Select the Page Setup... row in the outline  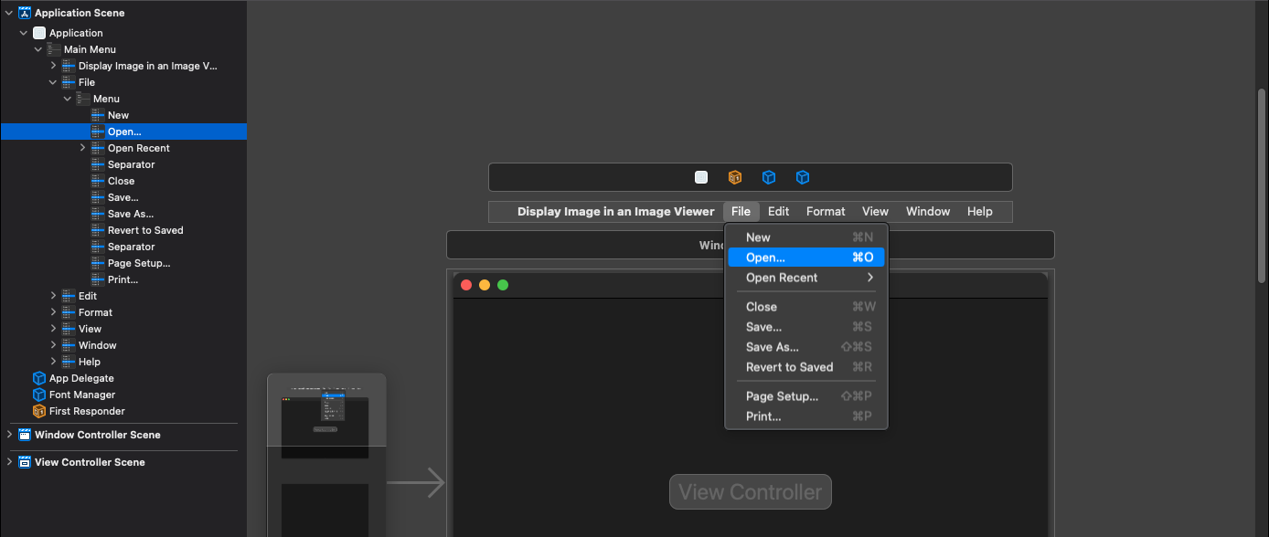[123, 263]
